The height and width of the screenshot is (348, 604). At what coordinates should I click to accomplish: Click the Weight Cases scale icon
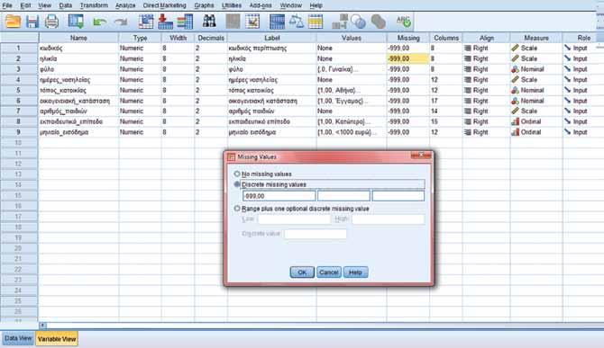coord(297,22)
